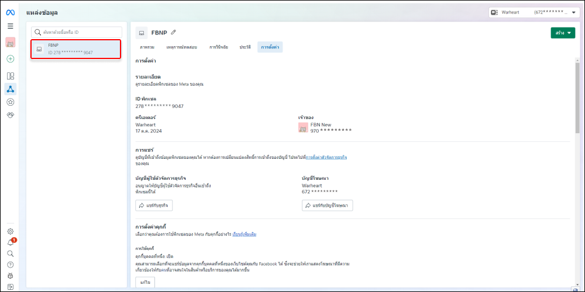Switch to the ภาพรวม tab
Image resolution: width=585 pixels, height=292 pixels.
[148, 47]
